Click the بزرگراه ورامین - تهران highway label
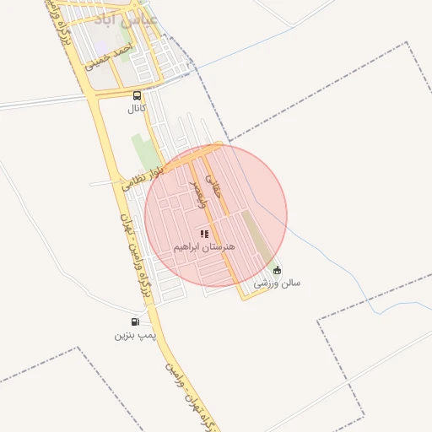This screenshot has height=432, width=432. pyautogui.click(x=136, y=256)
